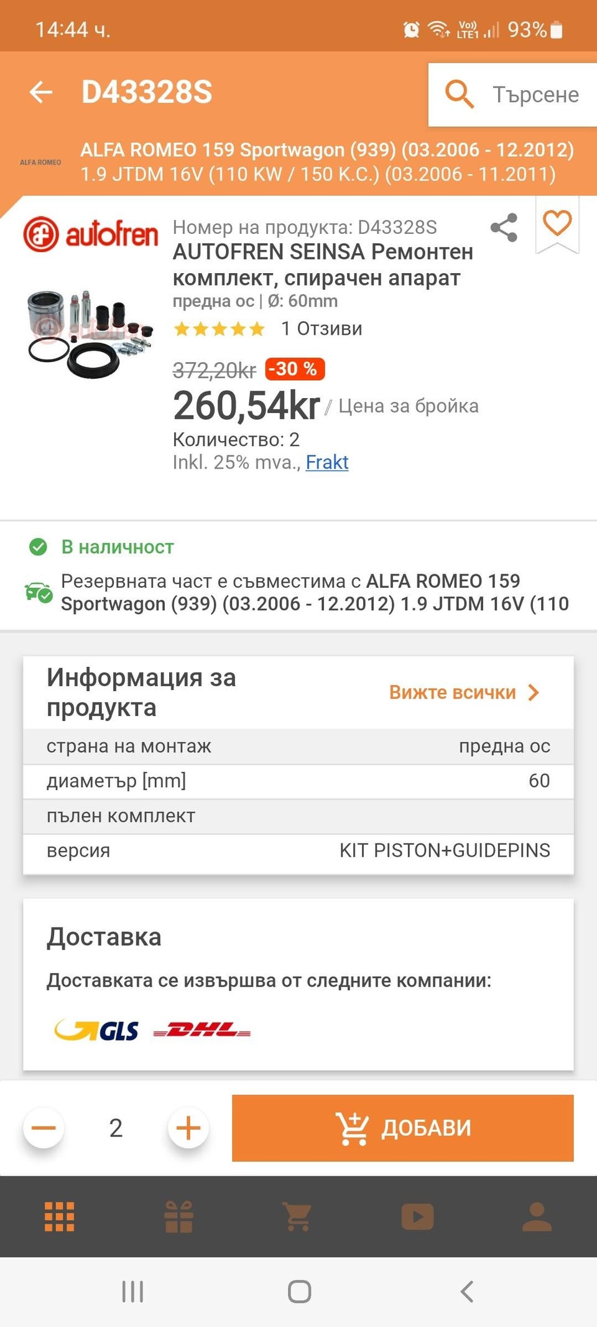Open the 1 Отзиви reviews

(322, 328)
